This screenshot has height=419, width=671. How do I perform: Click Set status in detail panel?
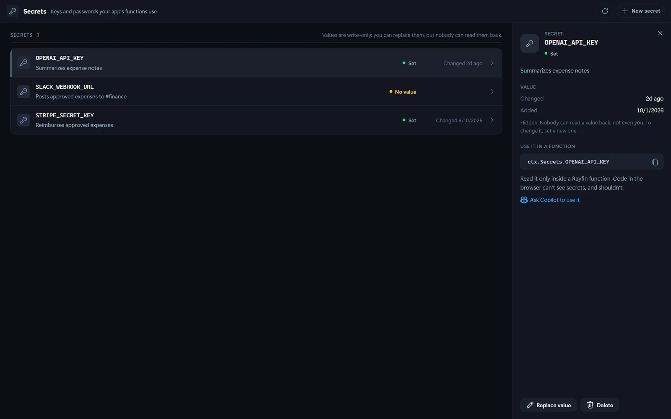pyautogui.click(x=551, y=54)
